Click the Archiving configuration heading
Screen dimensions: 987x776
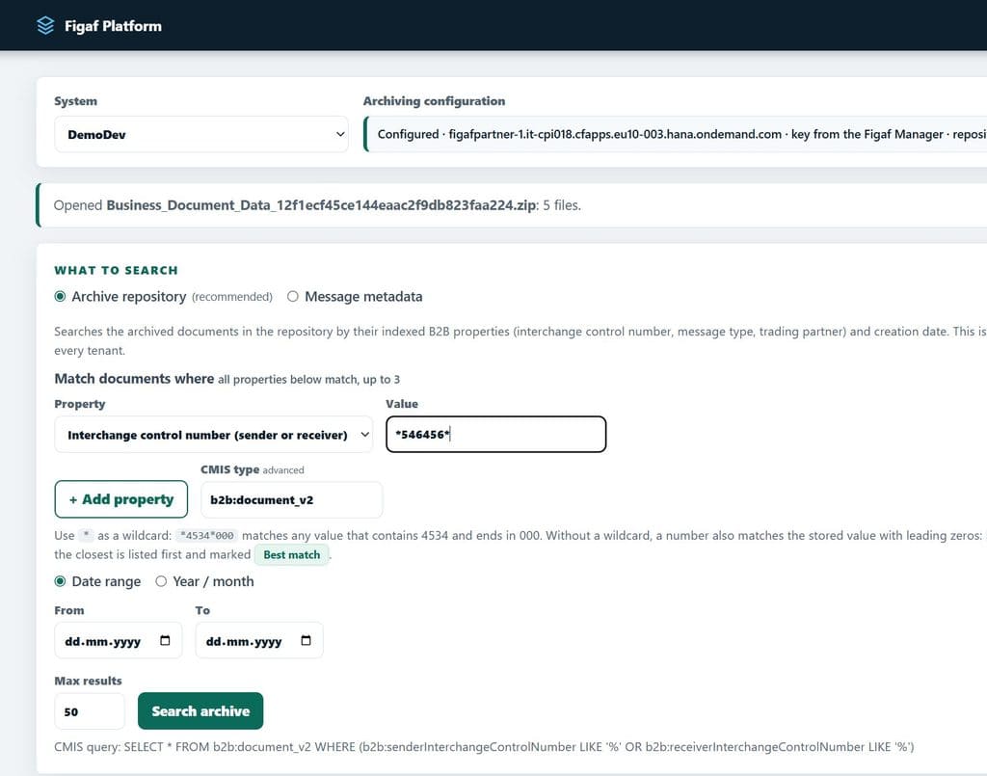point(434,100)
